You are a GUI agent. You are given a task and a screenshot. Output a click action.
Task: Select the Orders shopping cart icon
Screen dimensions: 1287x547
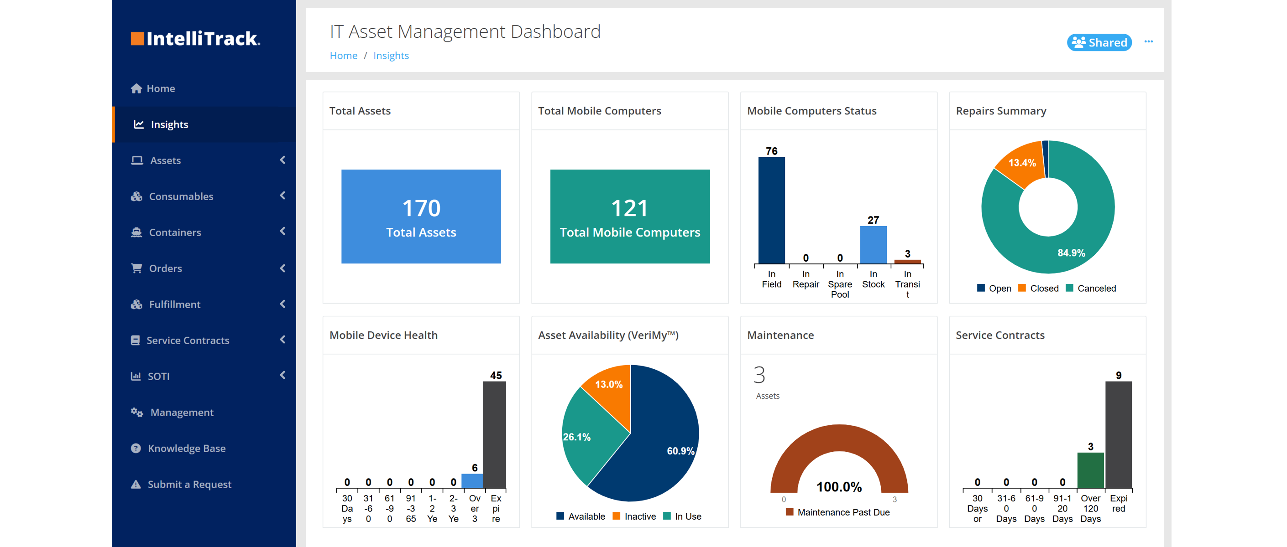[136, 268]
